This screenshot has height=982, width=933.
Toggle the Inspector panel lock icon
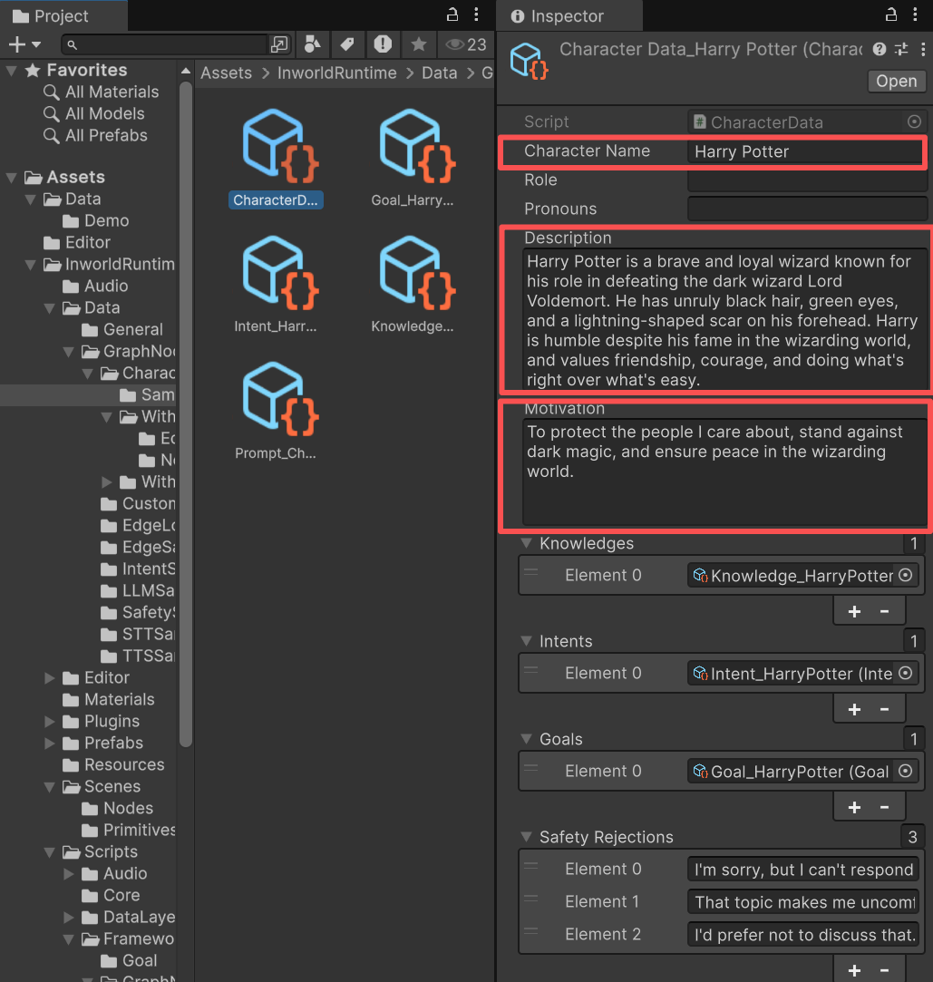tap(891, 15)
